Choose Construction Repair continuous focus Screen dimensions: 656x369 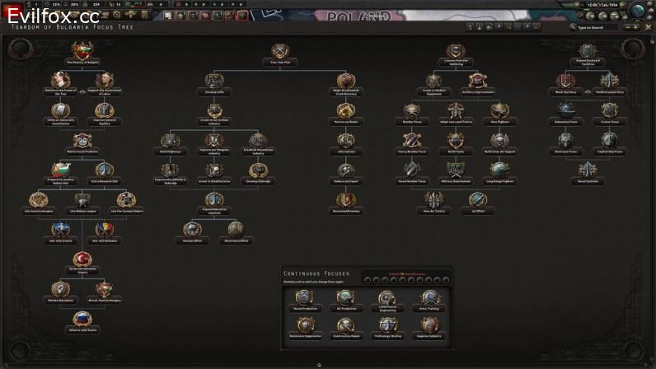(x=347, y=327)
